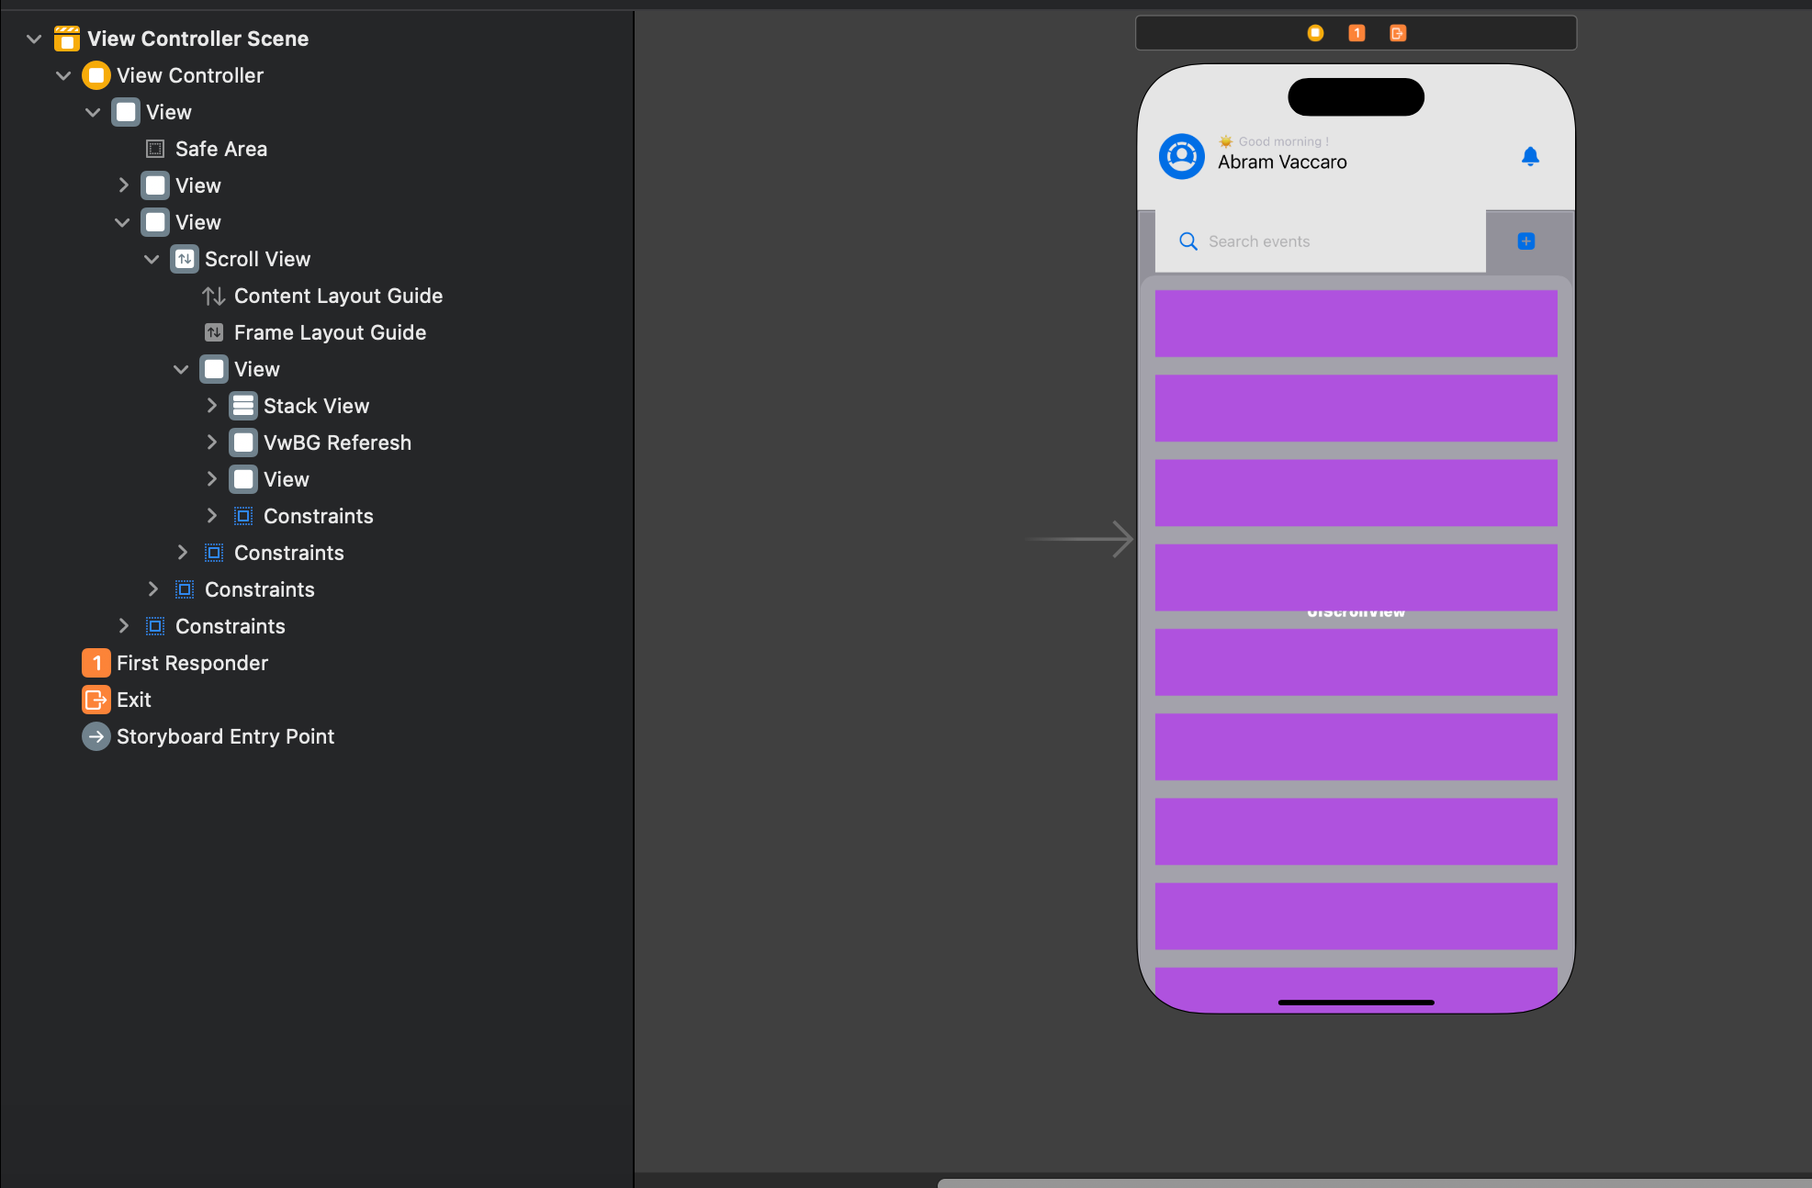
Task: Select Safe Area in the outline
Action: tap(220, 149)
